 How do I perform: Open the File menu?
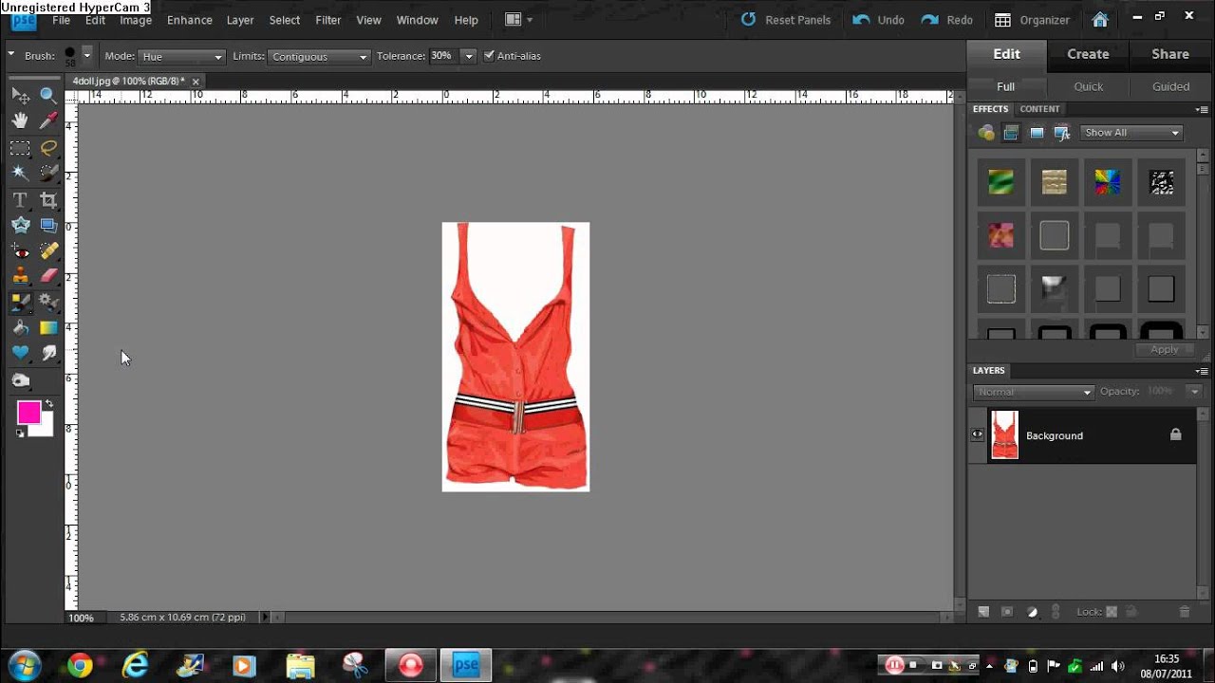point(61,20)
